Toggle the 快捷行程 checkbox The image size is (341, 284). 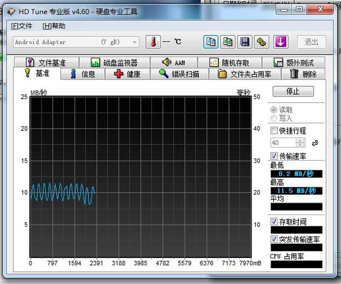click(274, 131)
